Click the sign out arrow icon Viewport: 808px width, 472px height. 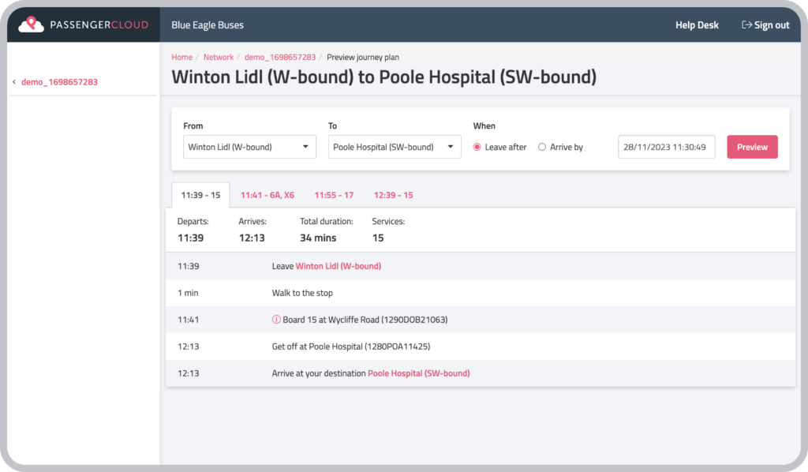[746, 25]
